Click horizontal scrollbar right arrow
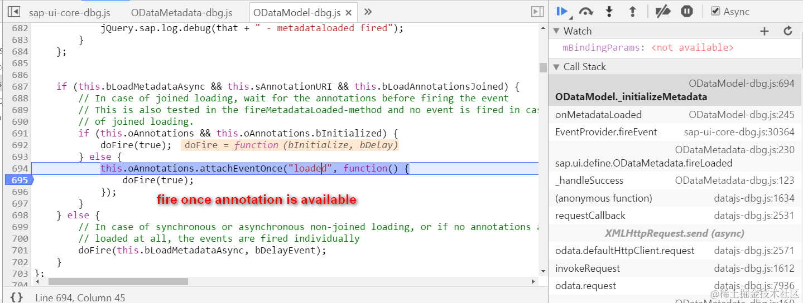The height and width of the screenshot is (303, 803). pyautogui.click(x=534, y=281)
